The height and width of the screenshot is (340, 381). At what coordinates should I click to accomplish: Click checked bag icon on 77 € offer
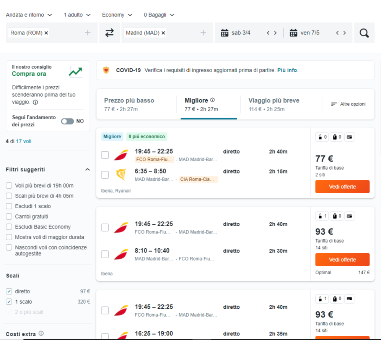(x=337, y=137)
